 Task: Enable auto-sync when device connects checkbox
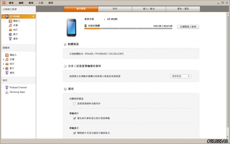click(74, 104)
